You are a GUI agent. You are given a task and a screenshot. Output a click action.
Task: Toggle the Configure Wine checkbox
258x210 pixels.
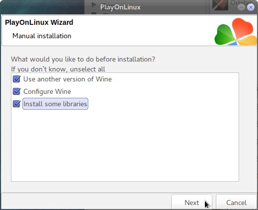point(17,91)
